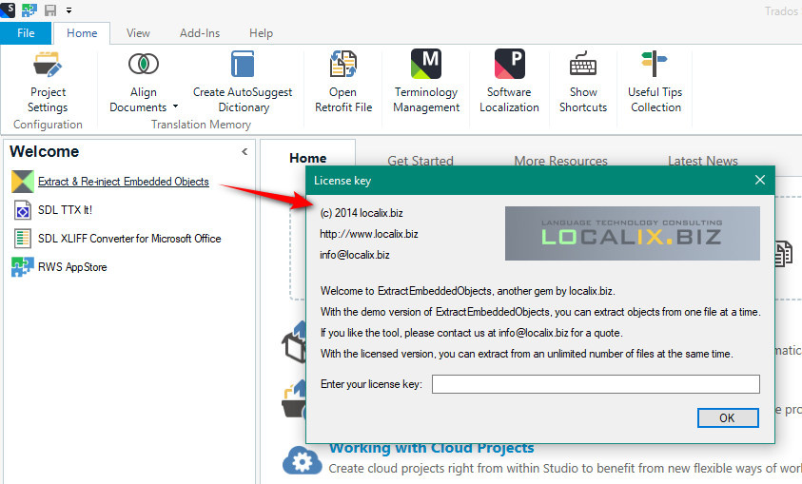This screenshot has width=802, height=484.
Task: Click the "Welcome to ExtractEmbeddedObjects" line
Action: [467, 291]
